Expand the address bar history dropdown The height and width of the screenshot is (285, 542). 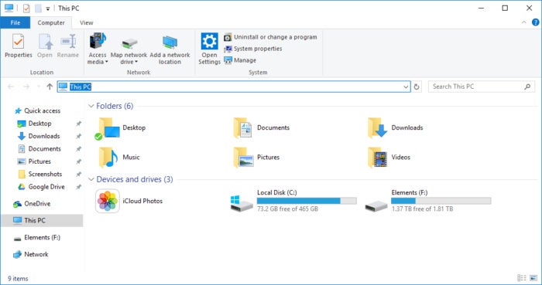coord(406,87)
